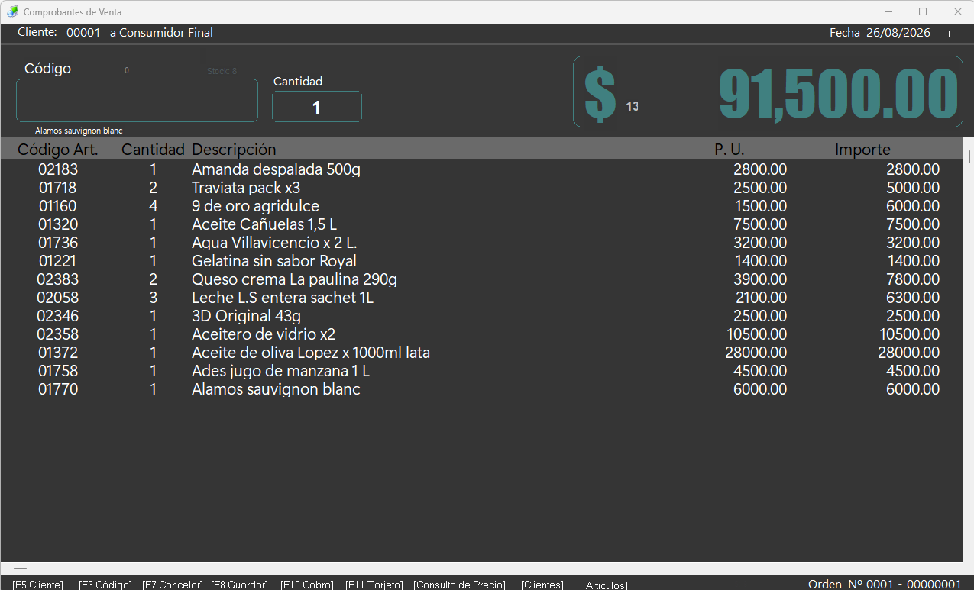Image resolution: width=974 pixels, height=590 pixels.
Task: Click the F6 Código shortcut button
Action: pos(105,585)
